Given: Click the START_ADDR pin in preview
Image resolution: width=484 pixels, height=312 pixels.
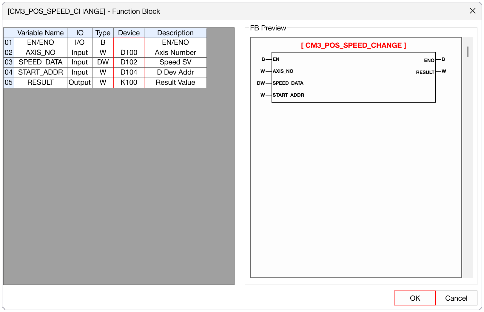Looking at the screenshot, I should (x=288, y=95).
